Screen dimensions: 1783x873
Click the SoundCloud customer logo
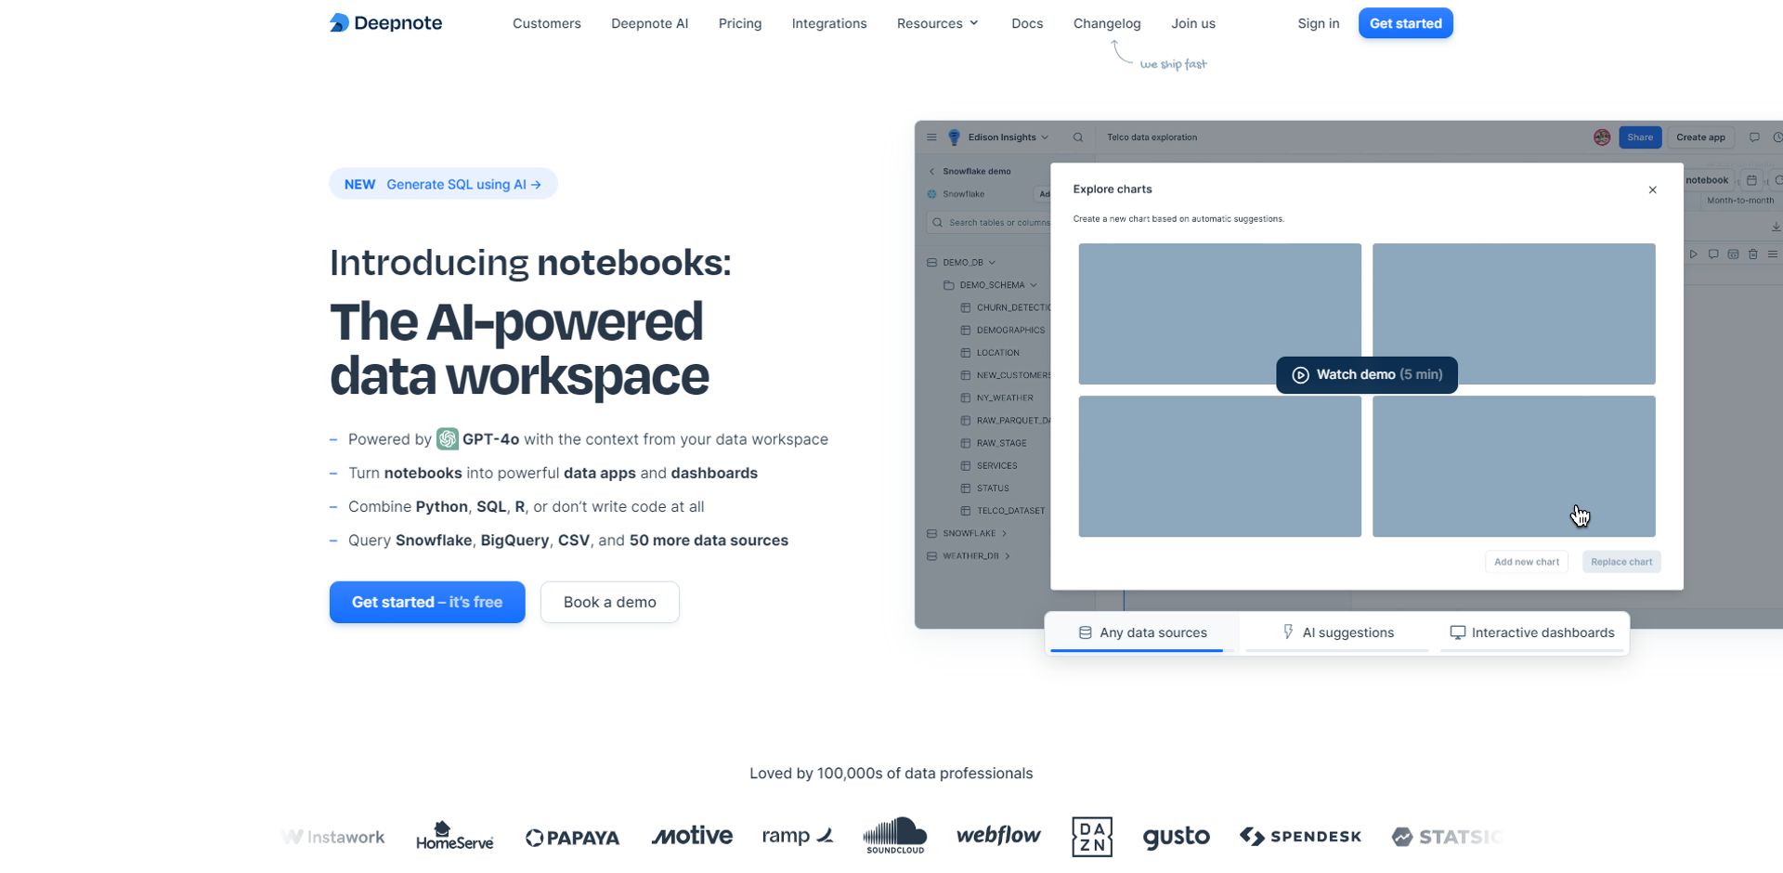(x=895, y=836)
